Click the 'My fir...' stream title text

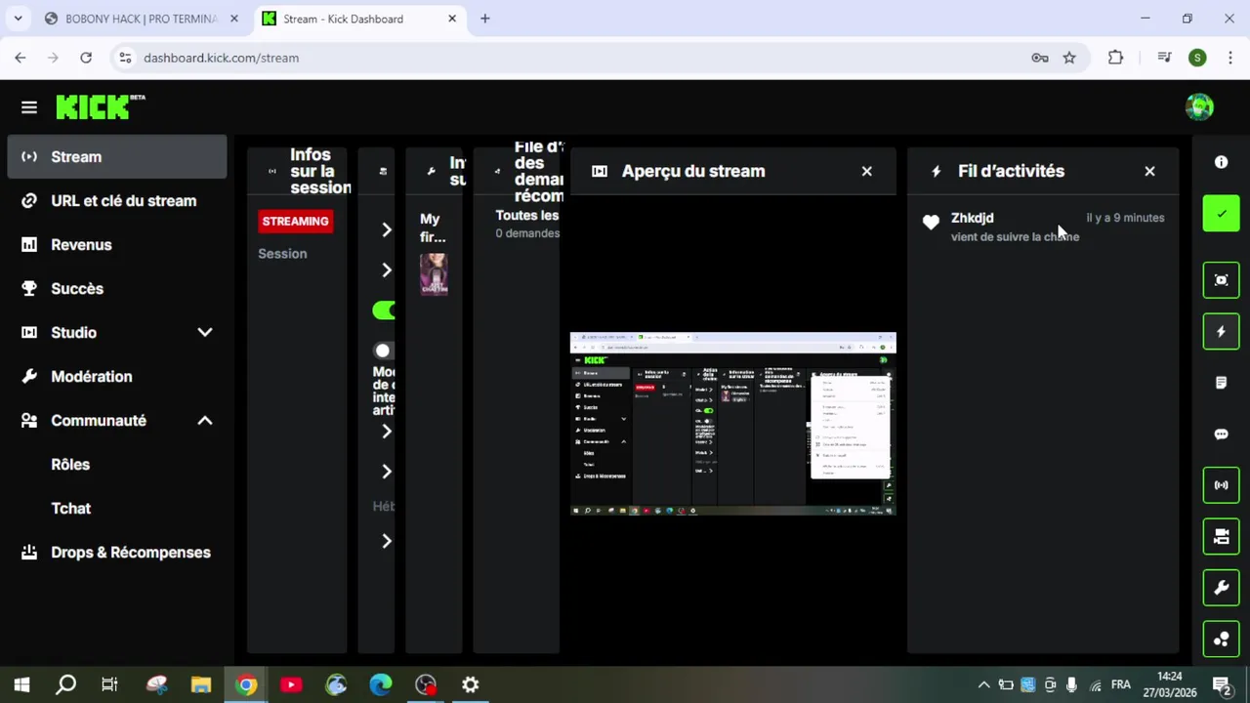pos(433,227)
